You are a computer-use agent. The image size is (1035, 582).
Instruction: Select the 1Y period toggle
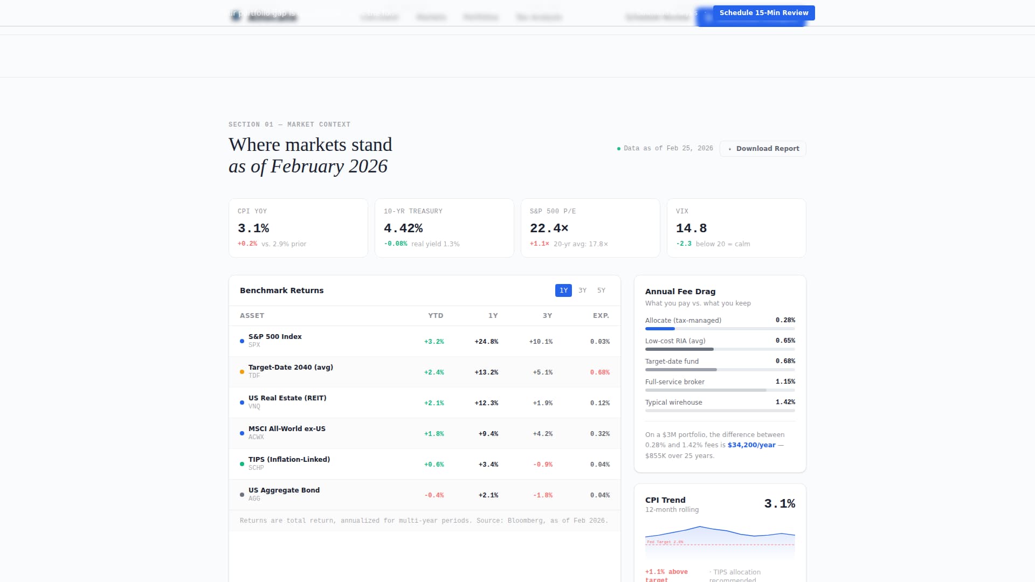tap(563, 290)
